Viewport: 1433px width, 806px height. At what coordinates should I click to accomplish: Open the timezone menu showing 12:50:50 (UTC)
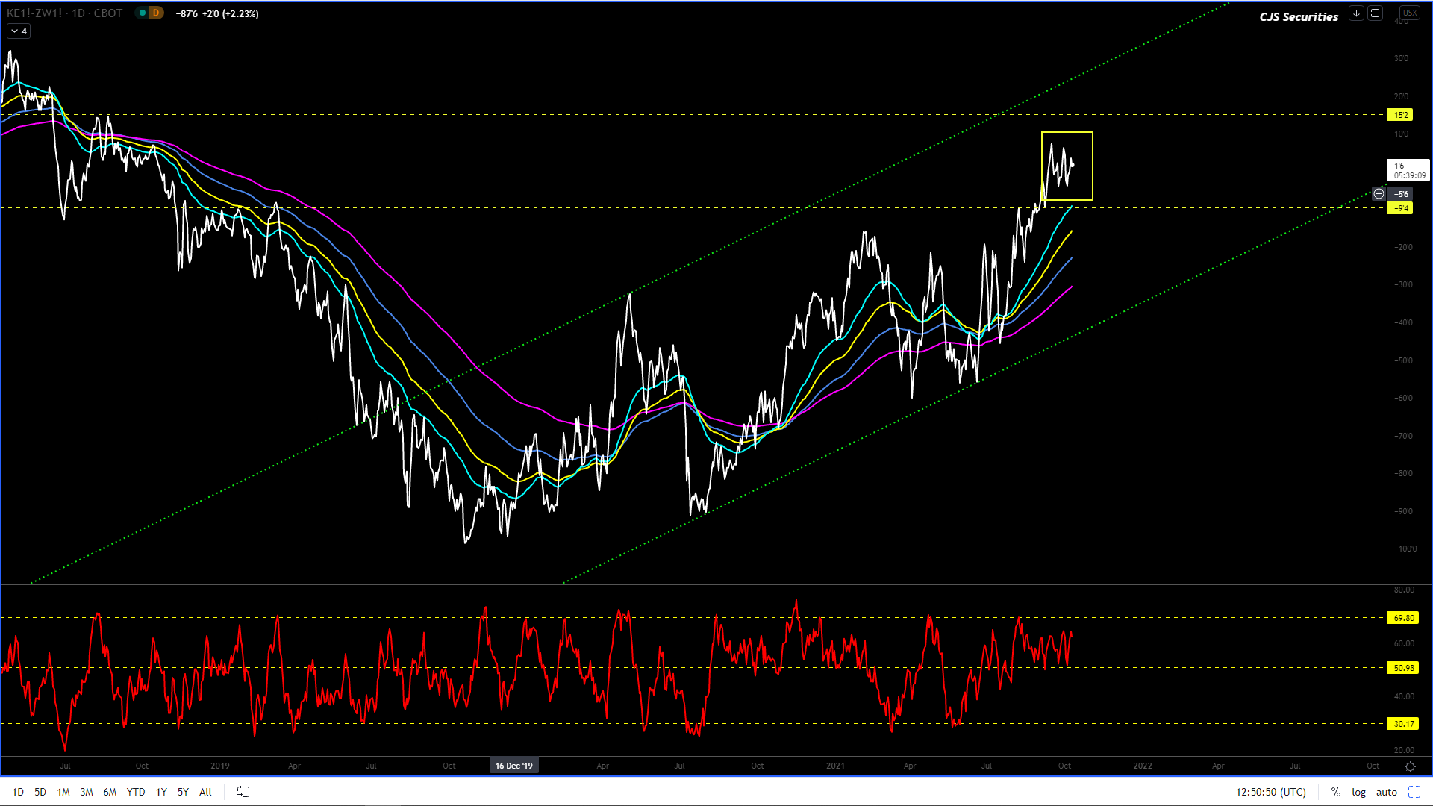pos(1270,792)
